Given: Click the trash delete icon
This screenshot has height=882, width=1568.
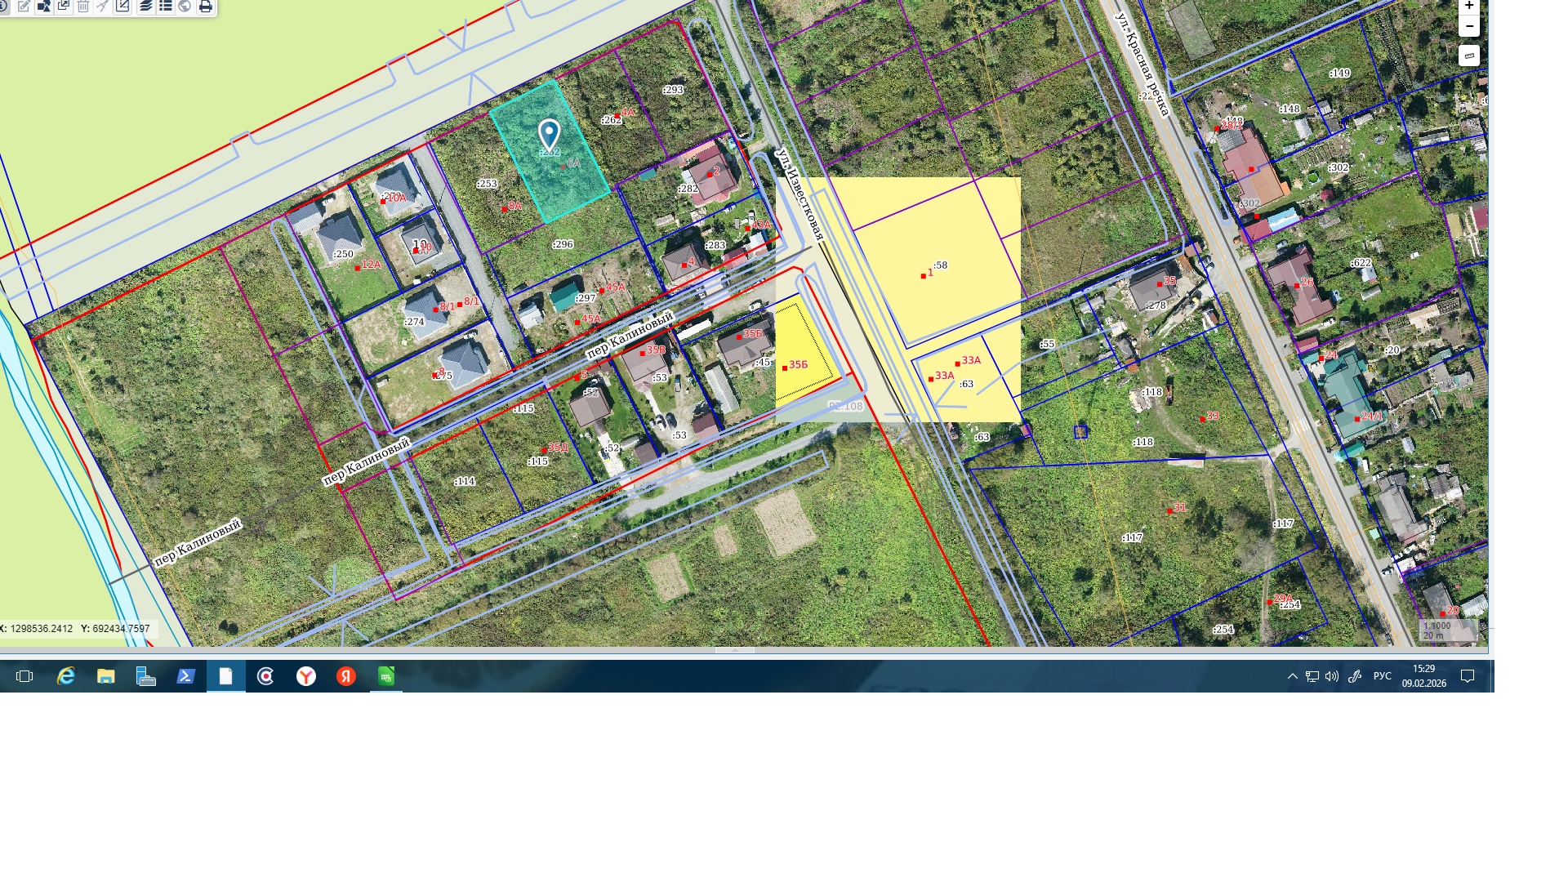Looking at the screenshot, I should coord(83,7).
